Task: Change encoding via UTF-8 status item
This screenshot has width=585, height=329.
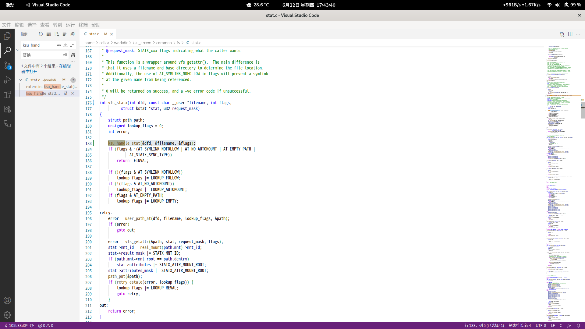Action: click(541, 325)
